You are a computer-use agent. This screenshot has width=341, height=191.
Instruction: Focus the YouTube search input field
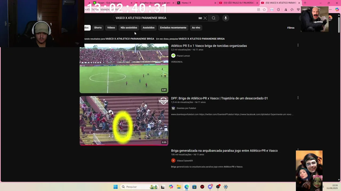tap(156, 18)
